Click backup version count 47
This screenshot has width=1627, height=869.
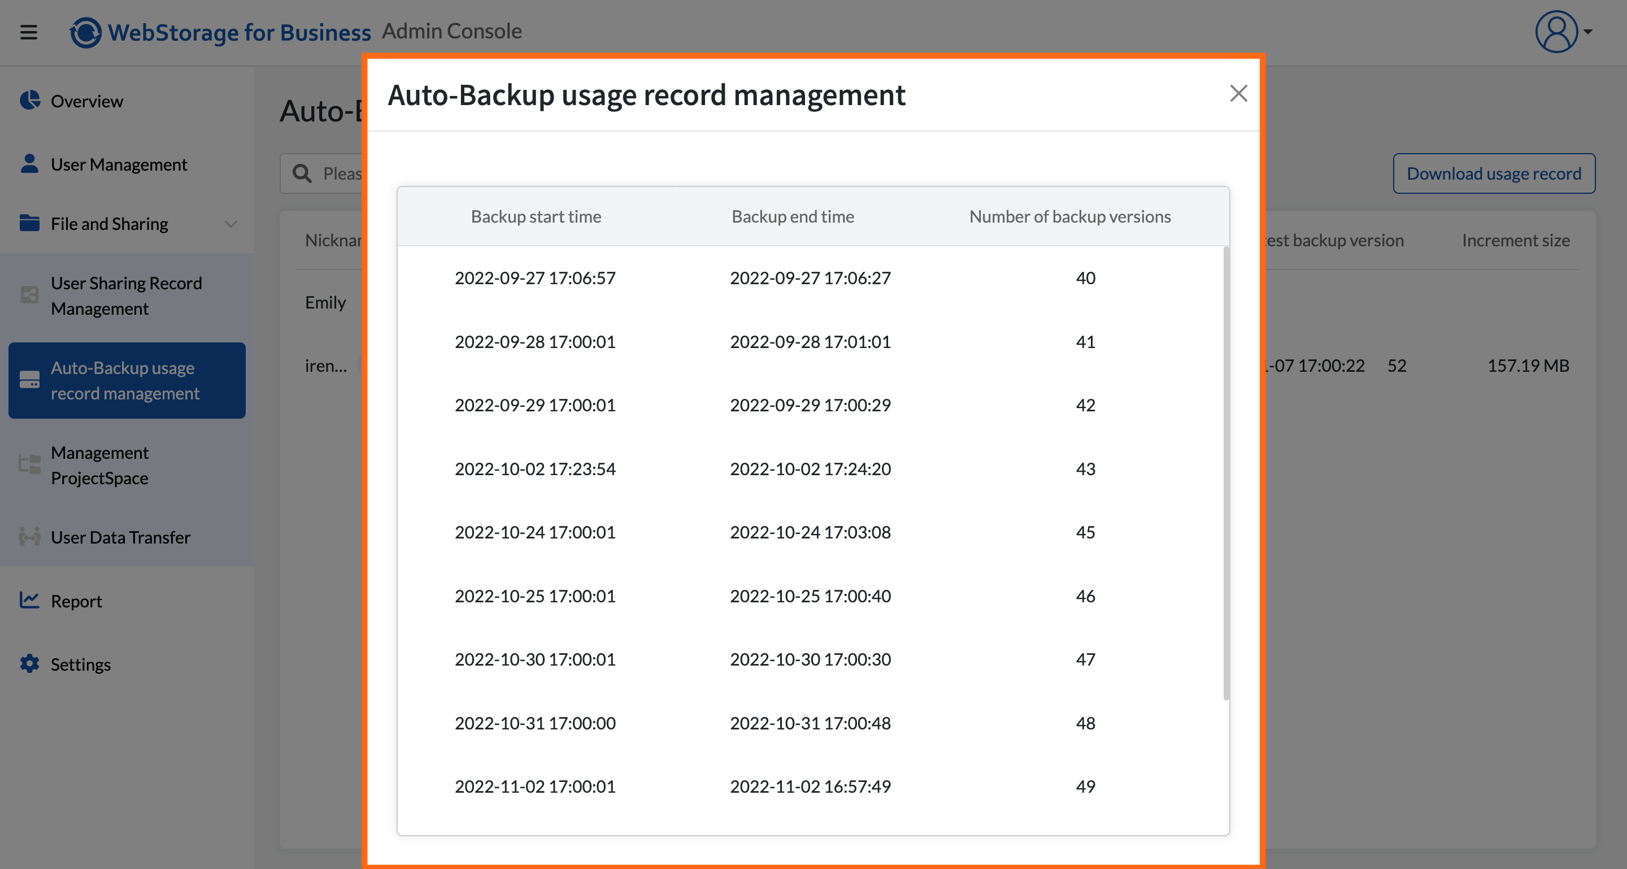1086,659
